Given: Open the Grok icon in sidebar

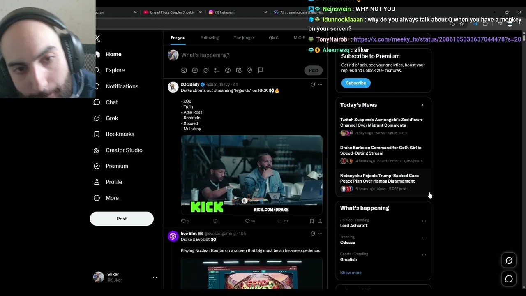Looking at the screenshot, I should [97, 118].
